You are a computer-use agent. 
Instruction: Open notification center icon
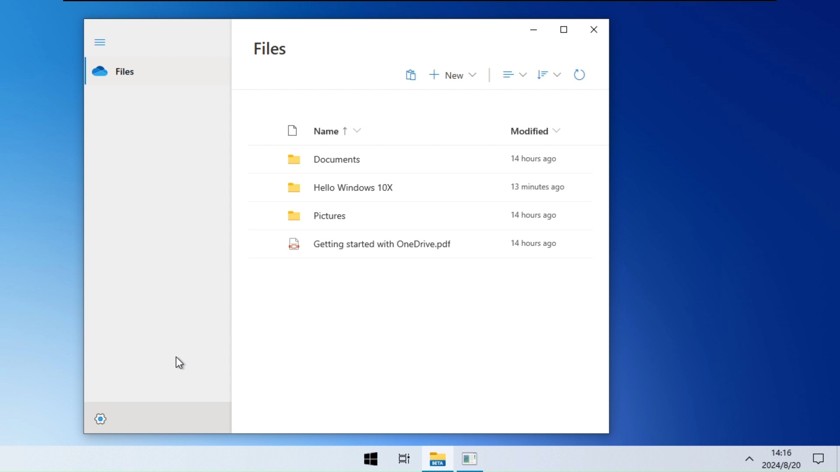(818, 458)
